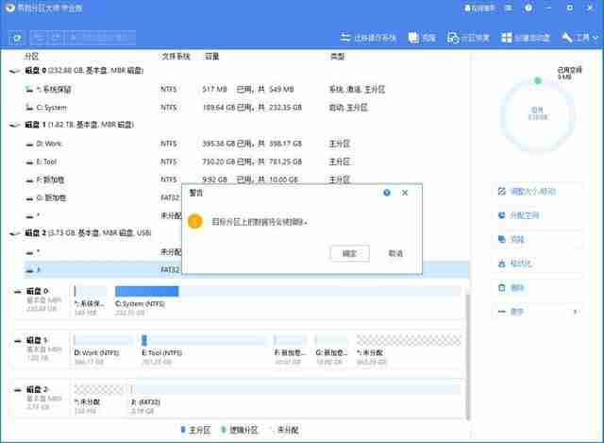Collapse the Disk 0 (磁盘 0) tree group
The image size is (604, 443).
click(13, 71)
